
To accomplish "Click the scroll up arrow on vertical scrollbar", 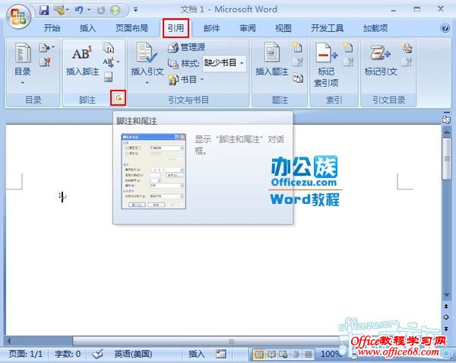I will [446, 132].
